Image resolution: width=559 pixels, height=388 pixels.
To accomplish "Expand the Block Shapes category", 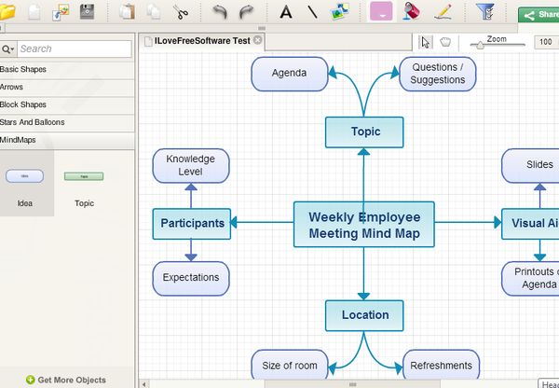I will pyautogui.click(x=67, y=105).
